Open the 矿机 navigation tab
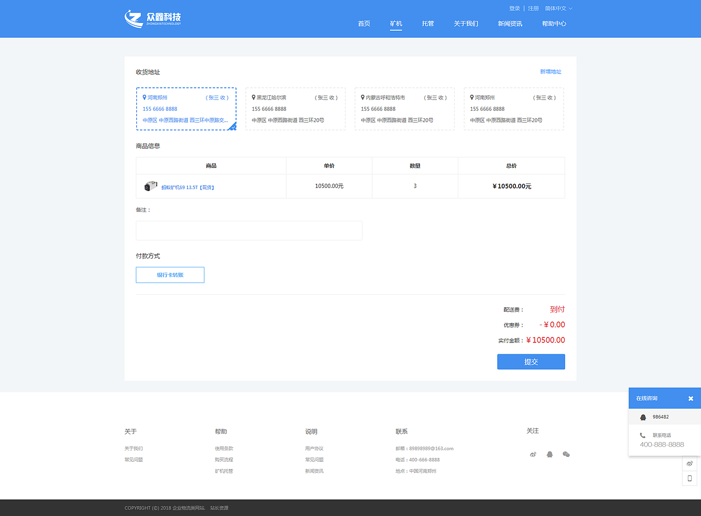The height and width of the screenshot is (516, 701). pyautogui.click(x=396, y=24)
